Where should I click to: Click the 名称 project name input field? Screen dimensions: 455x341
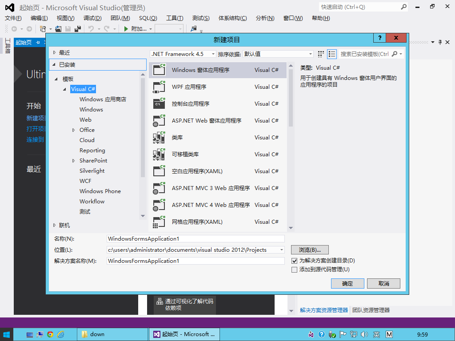coord(196,238)
